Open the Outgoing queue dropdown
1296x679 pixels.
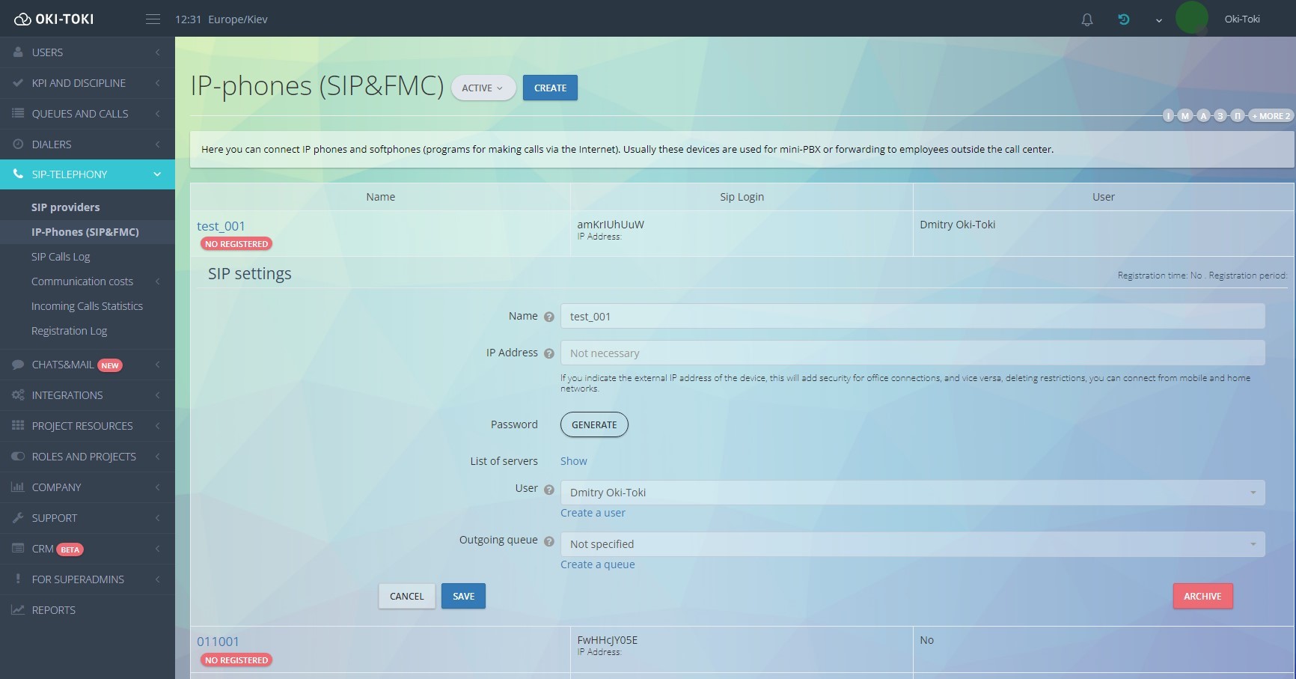click(912, 544)
